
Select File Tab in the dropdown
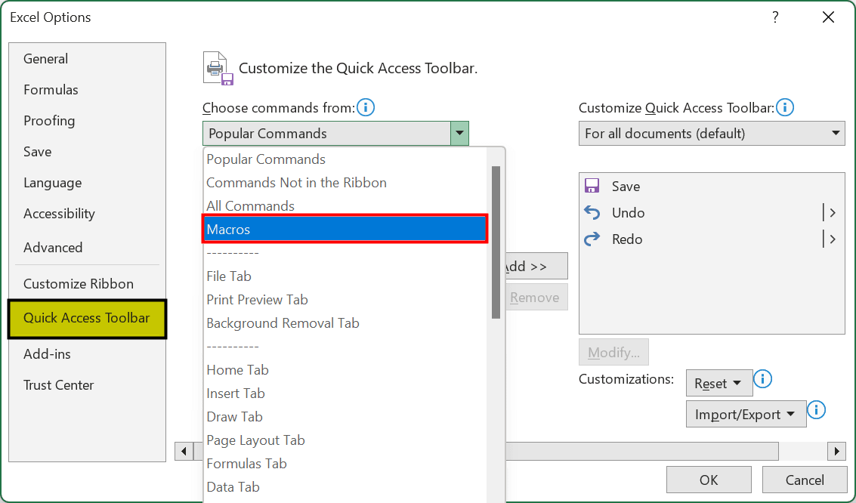tap(345, 276)
